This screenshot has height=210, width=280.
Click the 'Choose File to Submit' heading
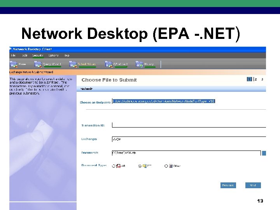109,80
